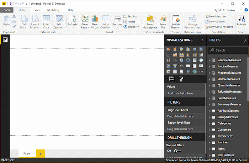Select the stacked bar chart visual
The width and height of the screenshot is (249, 163).
coord(168,49)
